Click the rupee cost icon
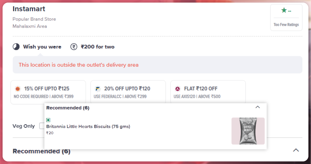 click(x=74, y=47)
